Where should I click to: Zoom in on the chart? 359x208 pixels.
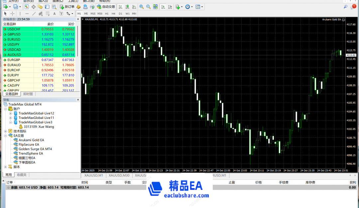tap(142, 7)
